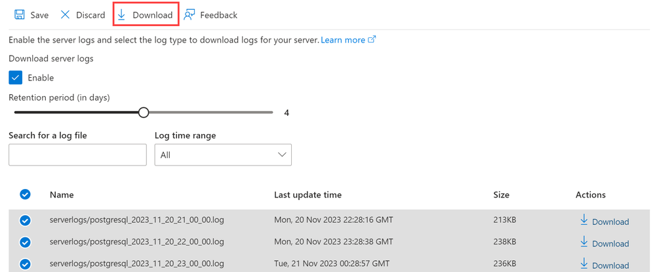Screen dimensions: 655x272
Task: Click the chevron arrow of the All combo box
Action: 282,154
